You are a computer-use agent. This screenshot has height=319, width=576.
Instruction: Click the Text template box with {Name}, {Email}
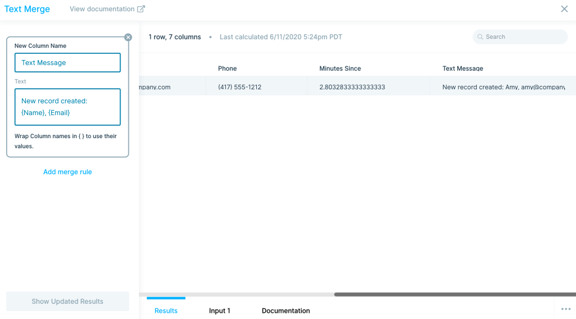click(68, 107)
